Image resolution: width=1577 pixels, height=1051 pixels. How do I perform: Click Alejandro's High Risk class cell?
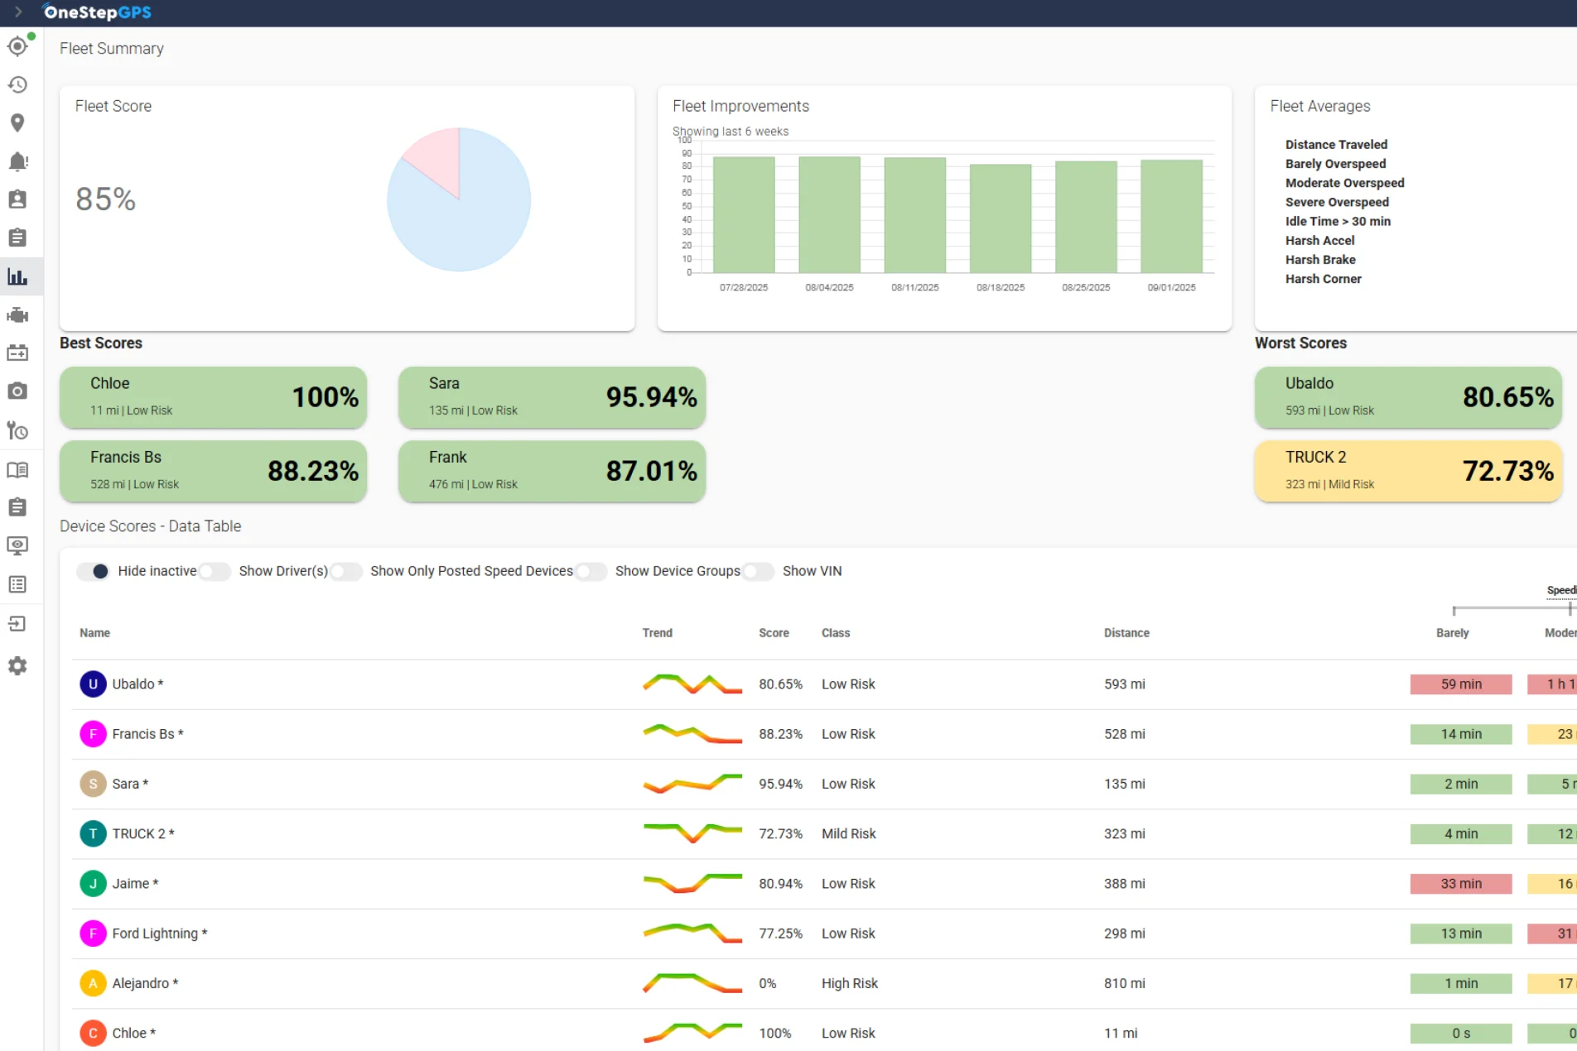point(850,983)
